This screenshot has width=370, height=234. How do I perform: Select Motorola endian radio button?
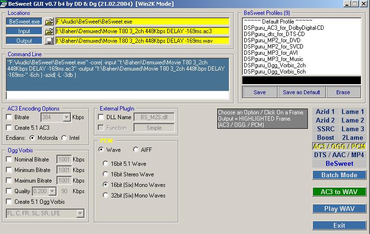click(32, 138)
